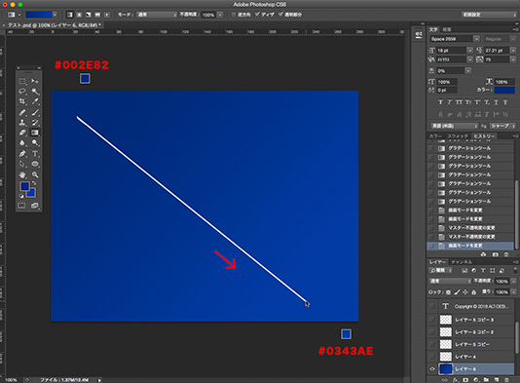Add layer mask from Layers panel footer

[x=465, y=380]
